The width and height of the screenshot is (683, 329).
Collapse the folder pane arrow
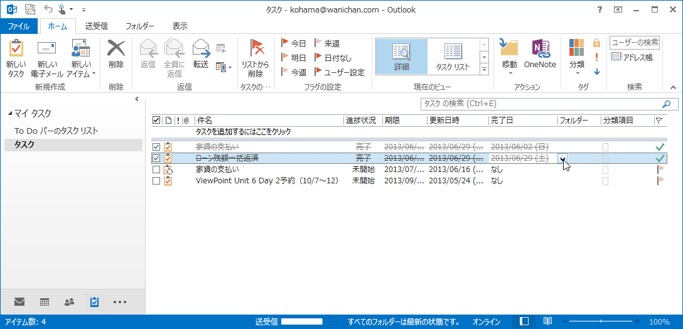[x=137, y=99]
